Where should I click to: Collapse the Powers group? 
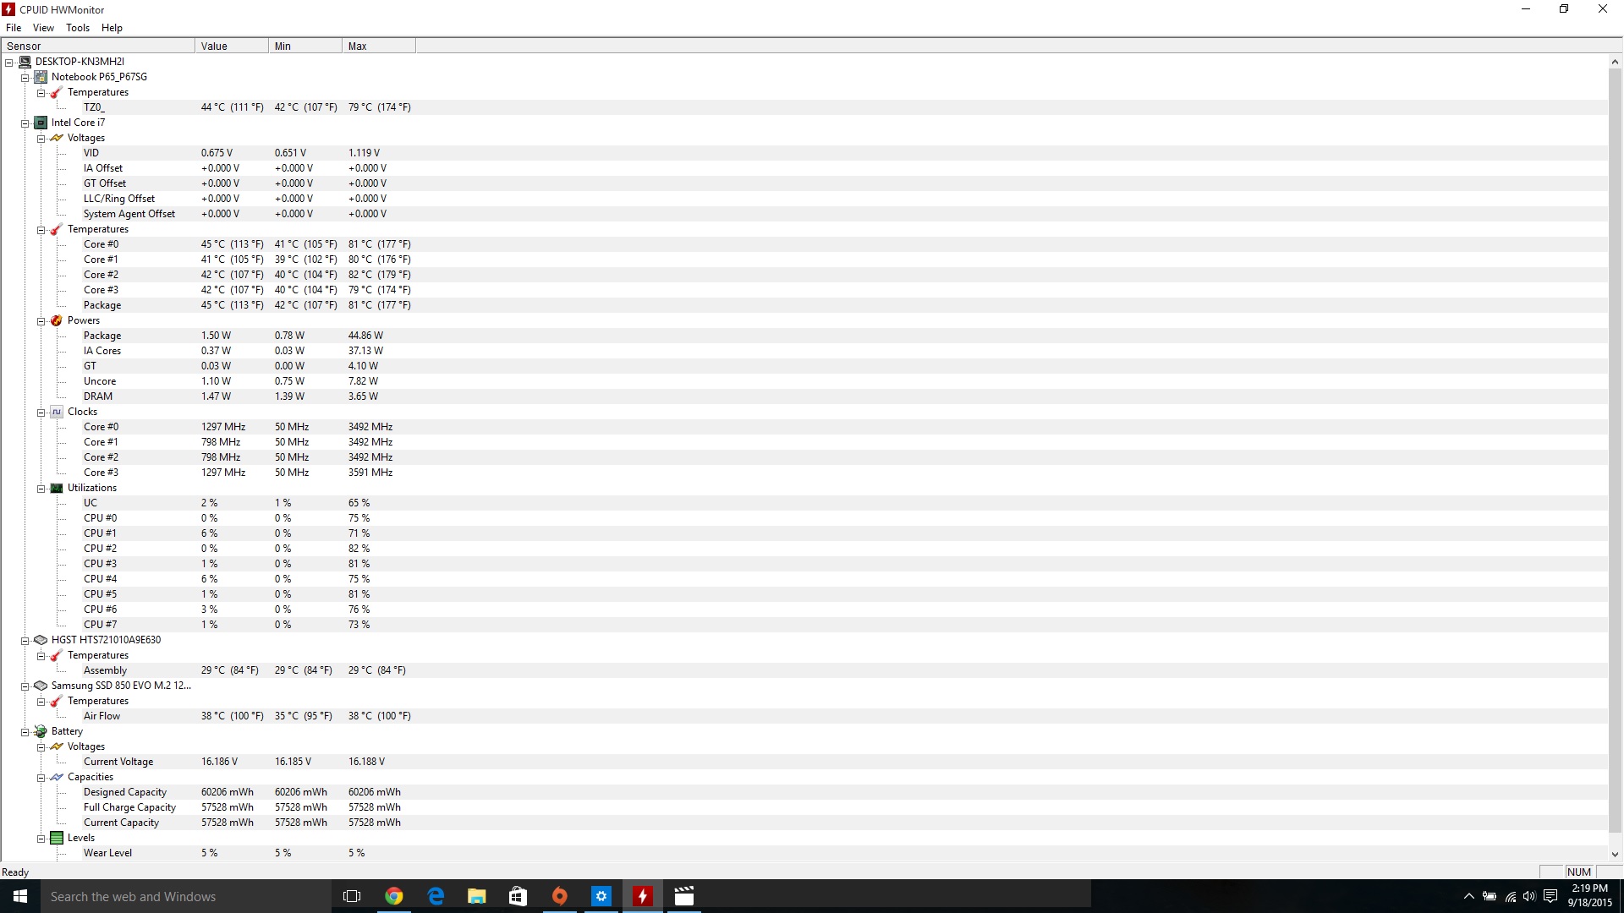point(41,321)
